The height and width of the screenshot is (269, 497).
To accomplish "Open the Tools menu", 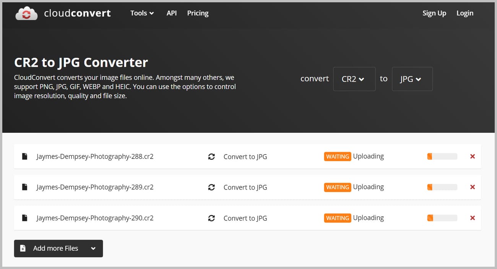I will [x=141, y=13].
